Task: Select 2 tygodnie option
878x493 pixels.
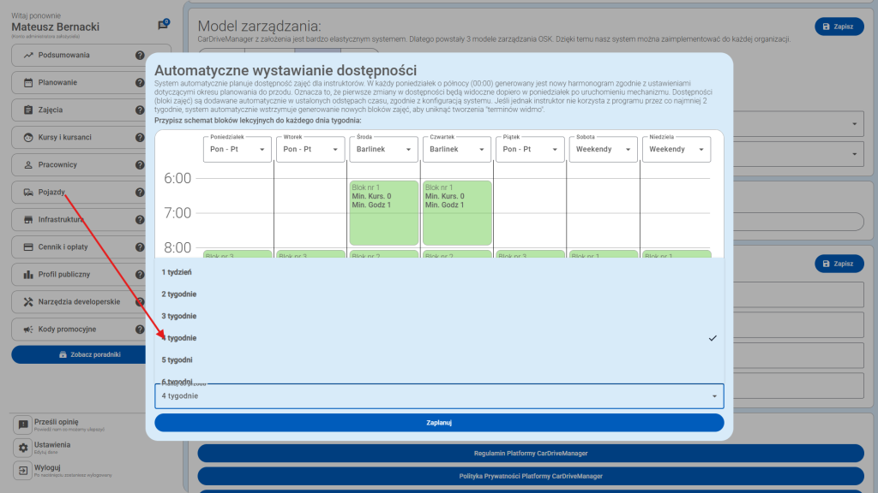Action: [179, 294]
